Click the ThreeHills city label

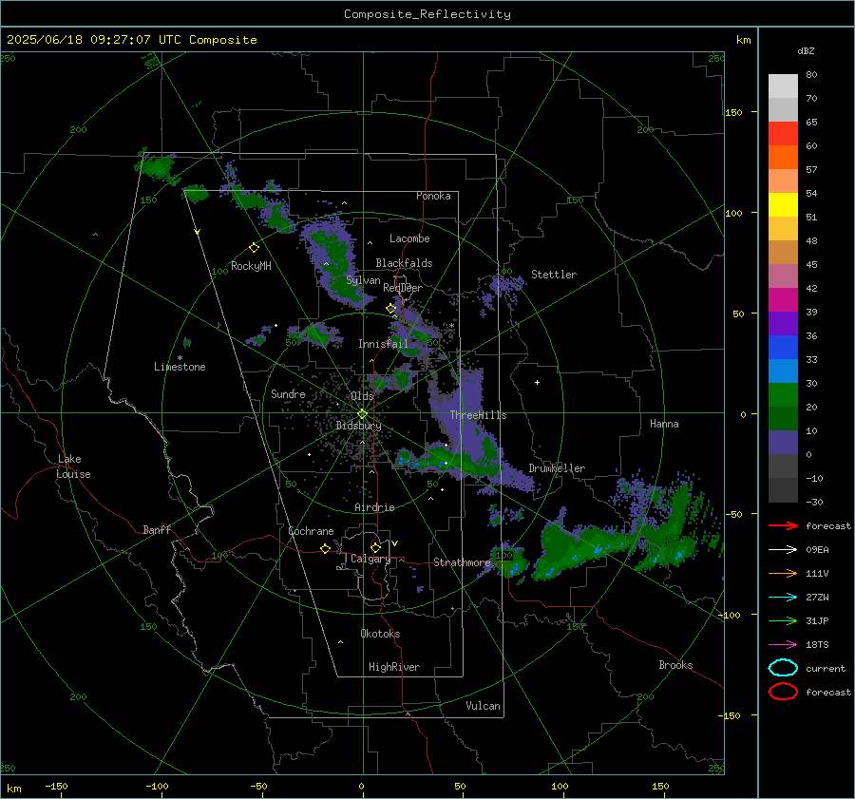coord(478,415)
